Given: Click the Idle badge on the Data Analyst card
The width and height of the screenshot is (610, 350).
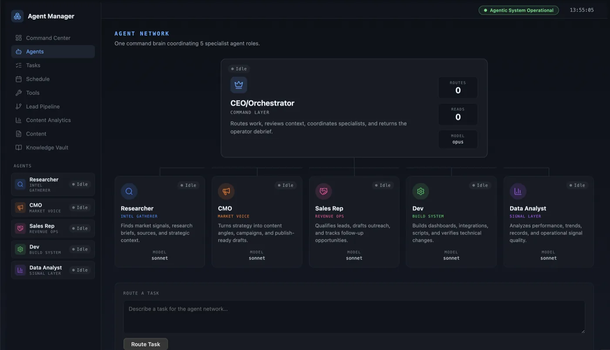Looking at the screenshot, I should (x=577, y=185).
